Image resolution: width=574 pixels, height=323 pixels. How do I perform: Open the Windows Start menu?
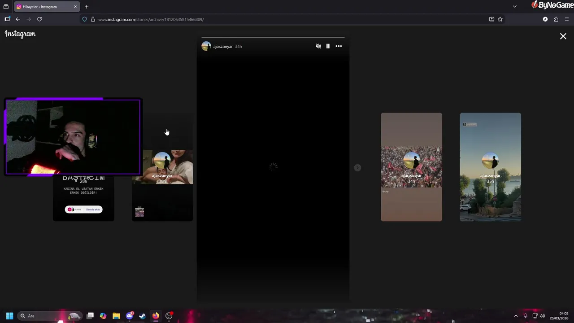[x=9, y=316]
